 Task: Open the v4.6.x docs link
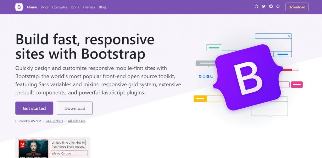coord(54,121)
